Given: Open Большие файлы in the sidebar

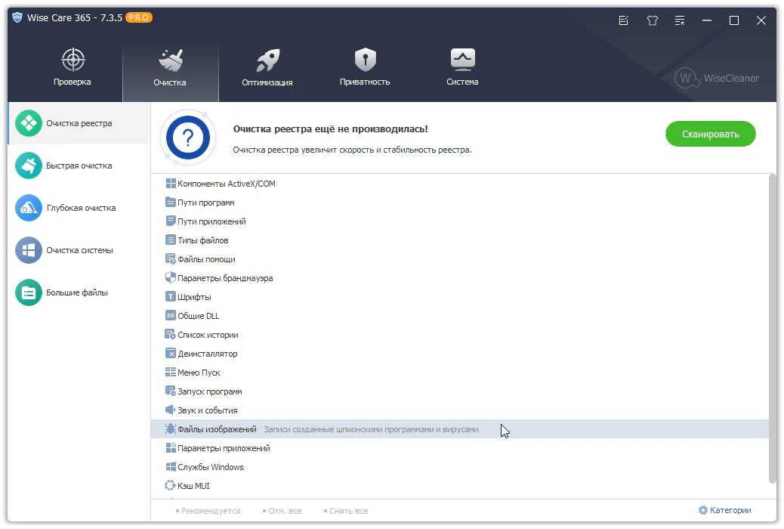Looking at the screenshot, I should click(76, 292).
